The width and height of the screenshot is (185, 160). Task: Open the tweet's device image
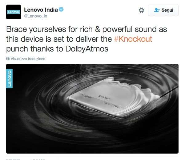click(92, 109)
